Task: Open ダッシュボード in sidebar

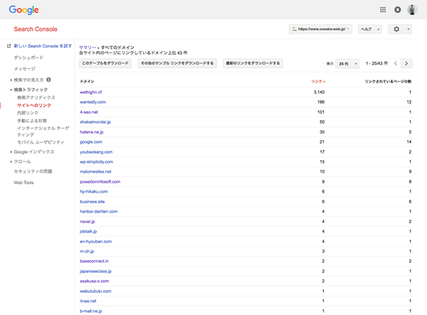Action: click(x=28, y=58)
